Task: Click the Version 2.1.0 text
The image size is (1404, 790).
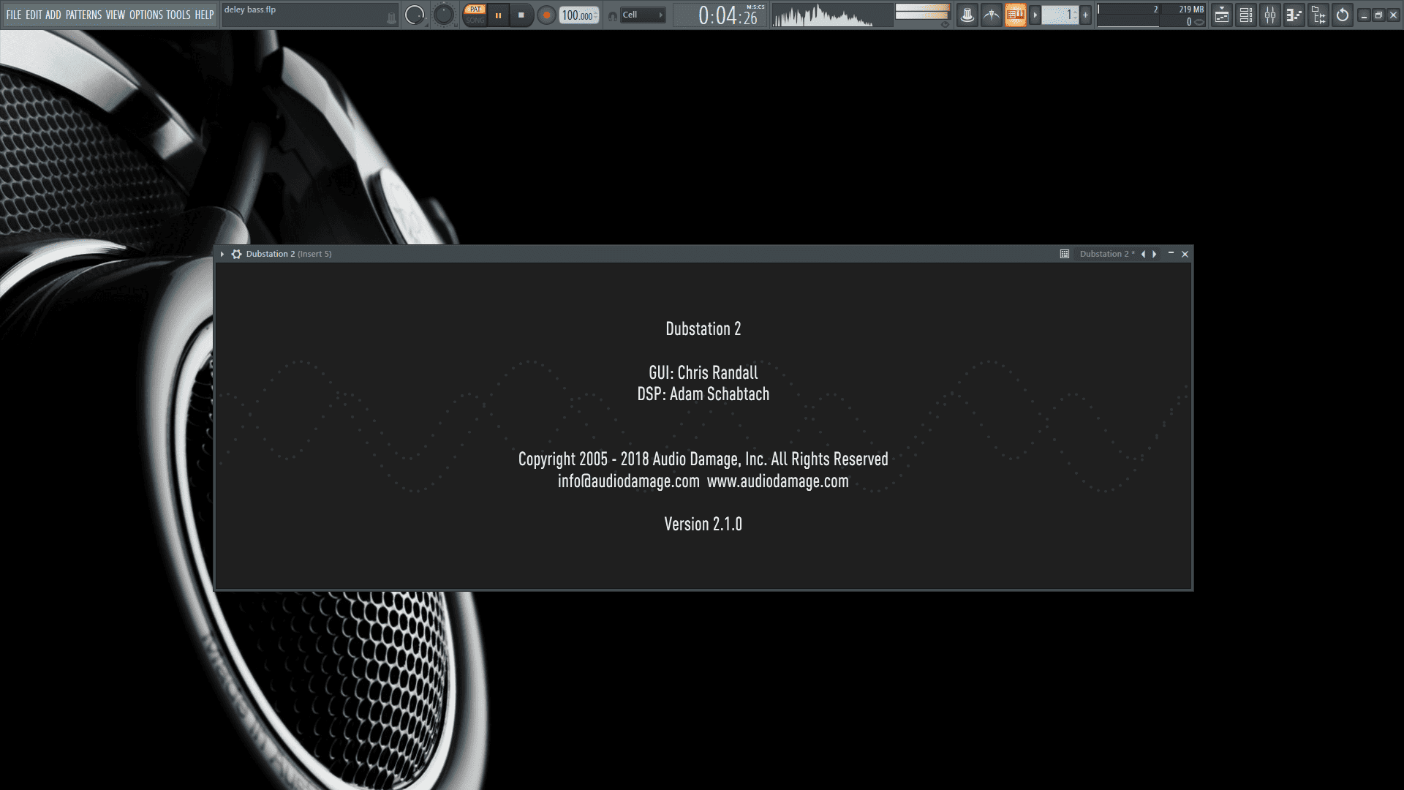Action: coord(703,524)
